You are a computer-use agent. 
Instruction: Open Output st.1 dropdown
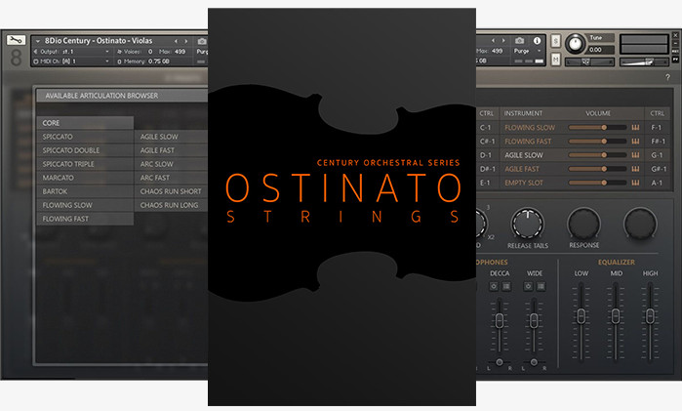71,52
